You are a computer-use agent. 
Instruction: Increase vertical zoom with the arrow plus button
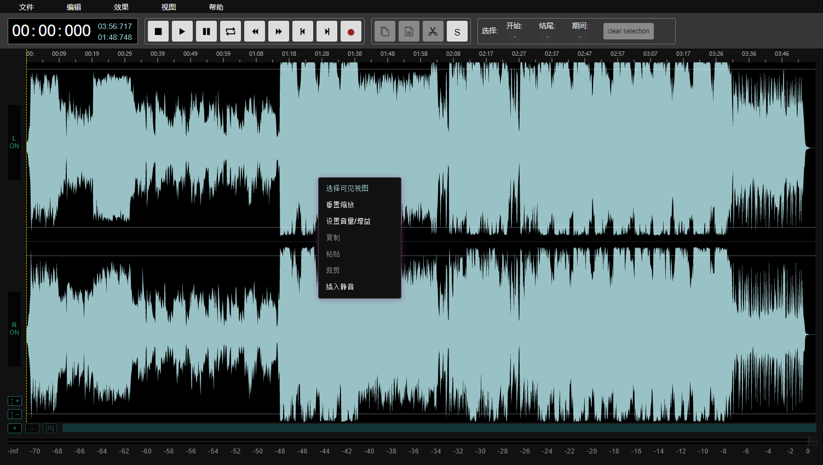point(15,401)
